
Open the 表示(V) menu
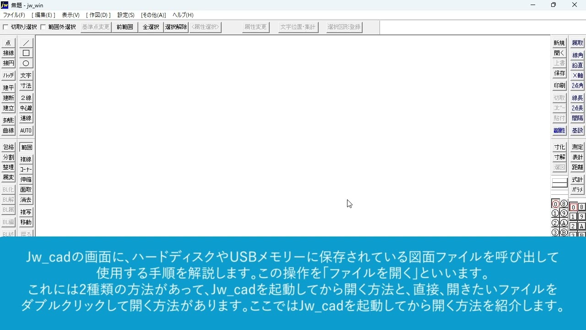point(71,15)
